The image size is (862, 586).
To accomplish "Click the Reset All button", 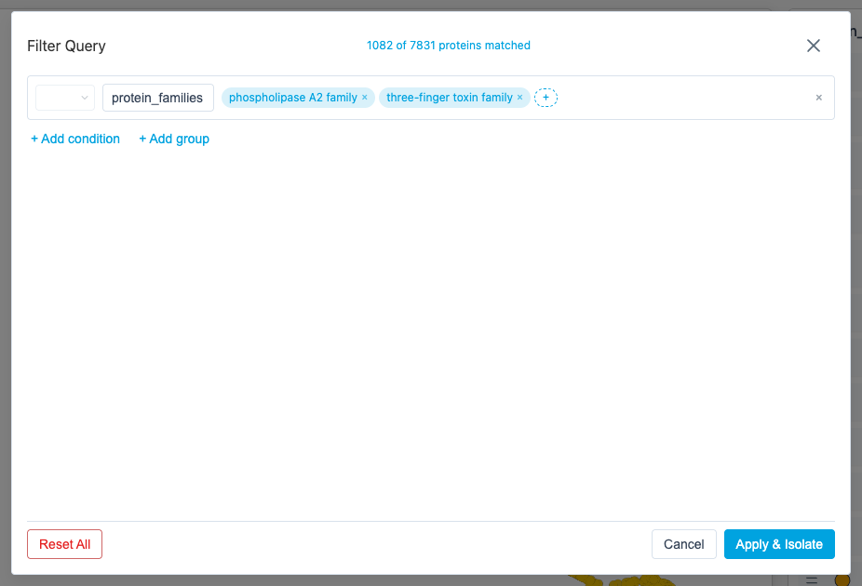I will [65, 544].
